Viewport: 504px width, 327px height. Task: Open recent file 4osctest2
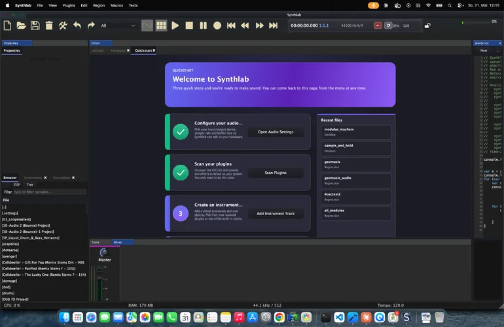coord(356,197)
